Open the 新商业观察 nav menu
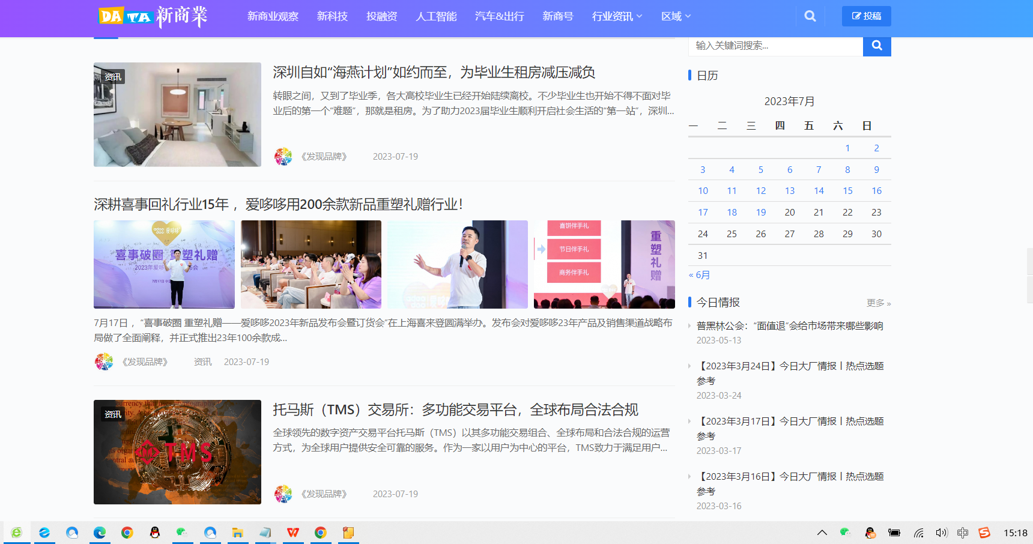The image size is (1033, 544). pos(273,16)
